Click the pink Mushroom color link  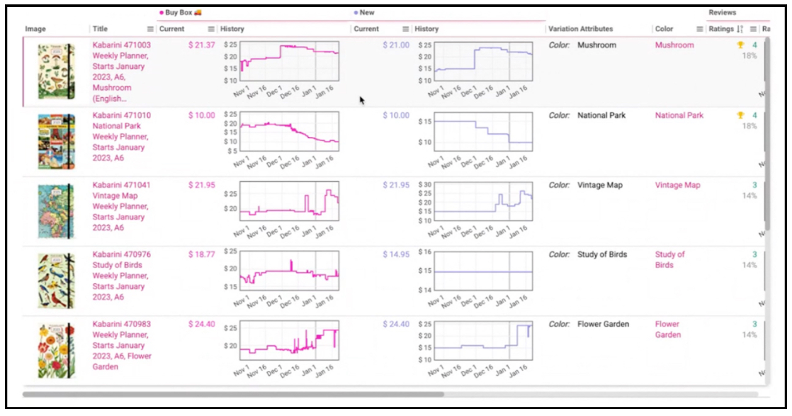pos(674,45)
